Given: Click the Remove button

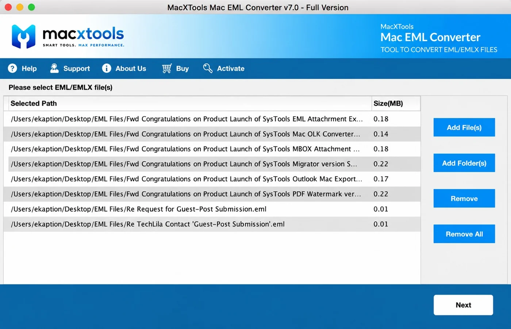Looking at the screenshot, I should (464, 198).
